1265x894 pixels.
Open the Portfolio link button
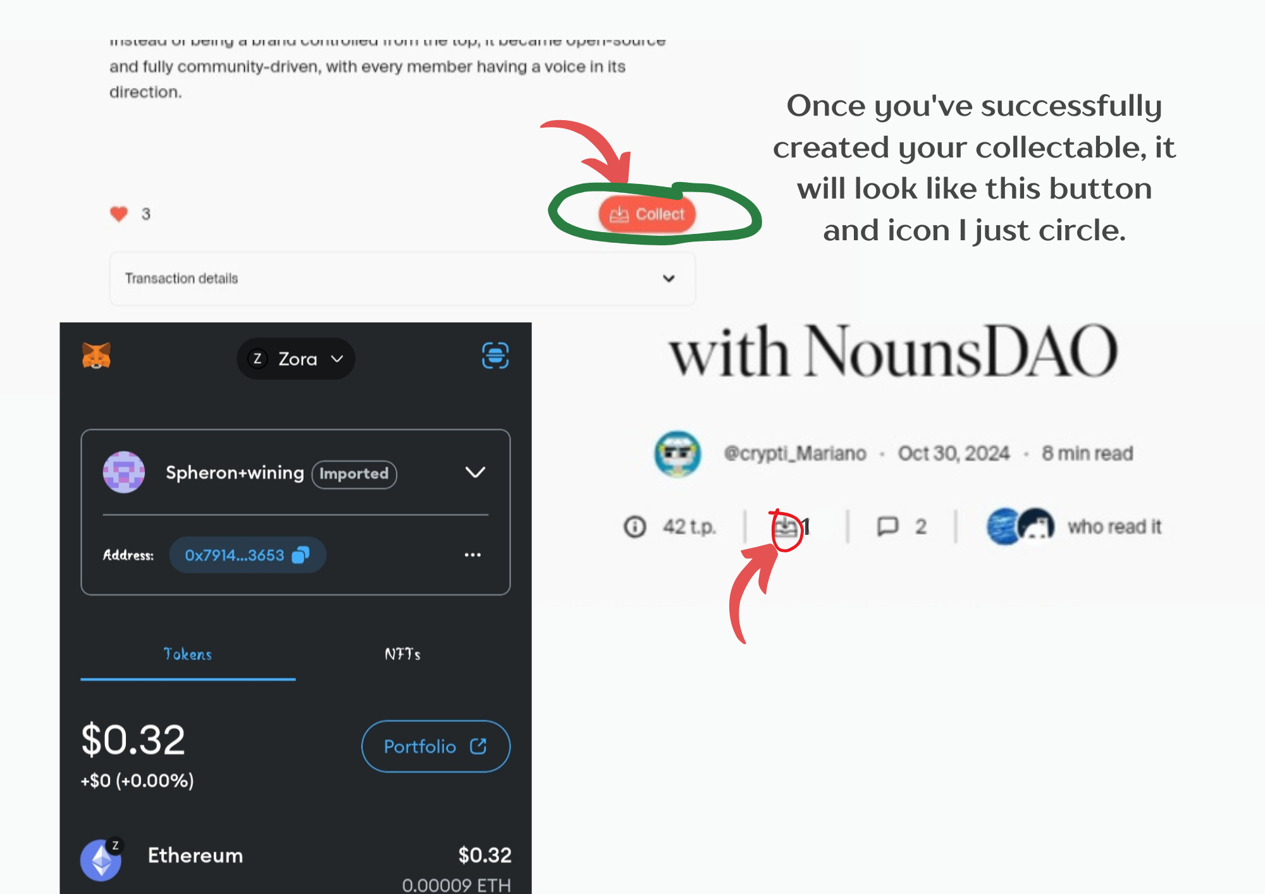pos(436,746)
